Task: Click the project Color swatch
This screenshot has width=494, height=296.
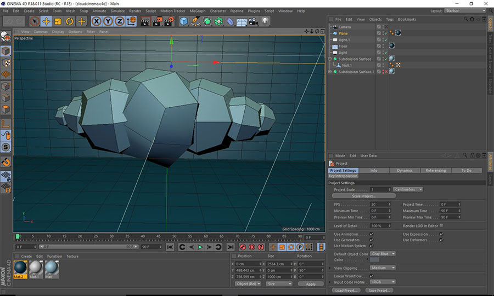Action: coord(374,260)
